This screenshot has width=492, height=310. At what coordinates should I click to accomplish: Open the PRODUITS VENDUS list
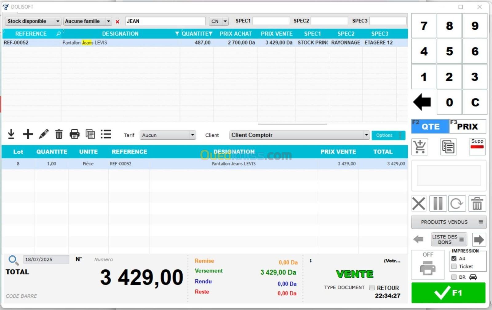[449, 222]
